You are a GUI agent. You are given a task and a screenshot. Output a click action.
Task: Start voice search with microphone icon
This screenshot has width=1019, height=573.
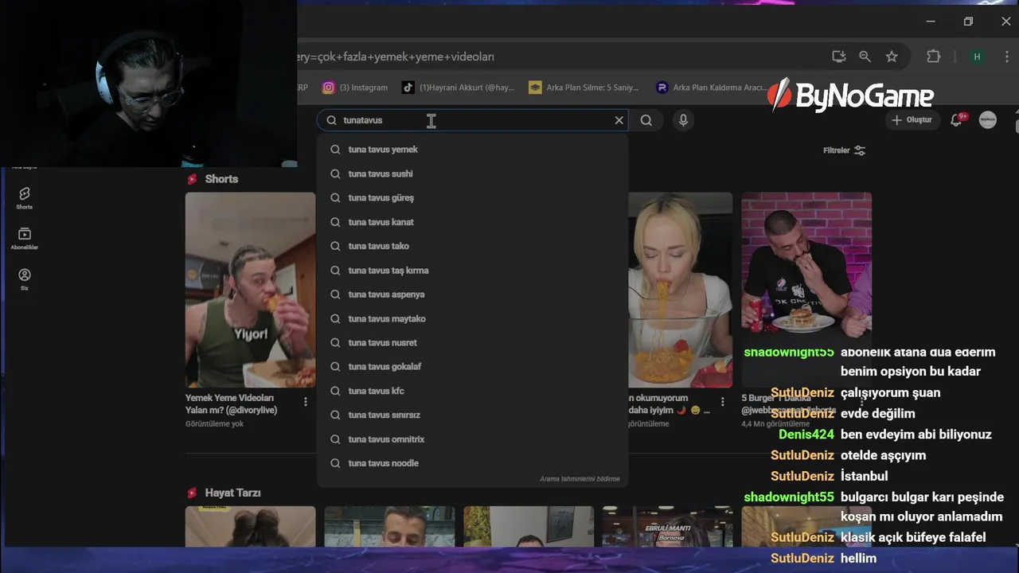click(x=683, y=120)
